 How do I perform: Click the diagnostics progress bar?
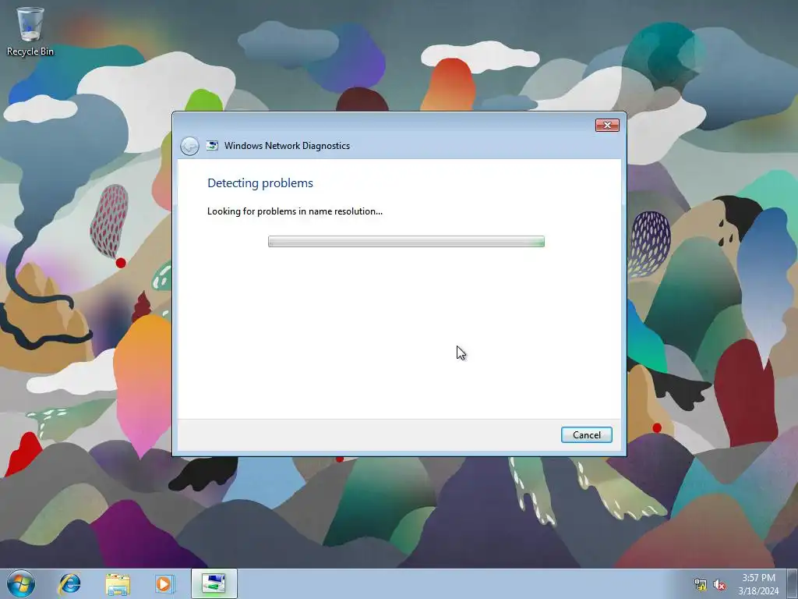coord(406,242)
